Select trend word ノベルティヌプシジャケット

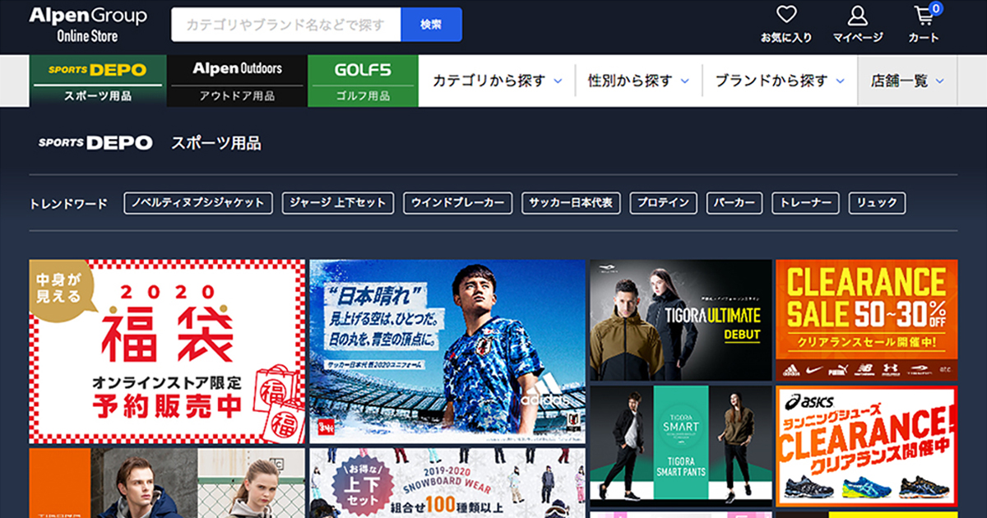(x=198, y=203)
